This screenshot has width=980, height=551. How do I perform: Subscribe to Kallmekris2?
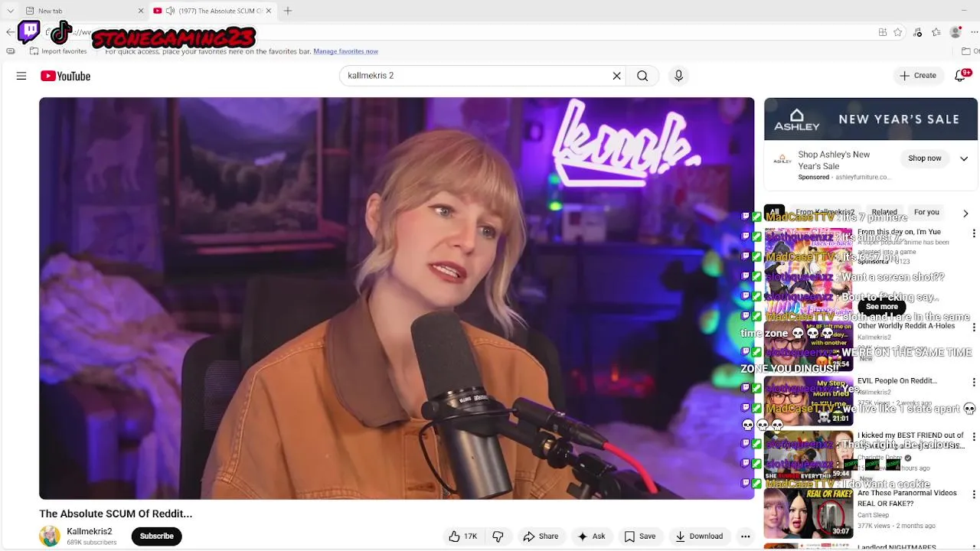pos(156,536)
